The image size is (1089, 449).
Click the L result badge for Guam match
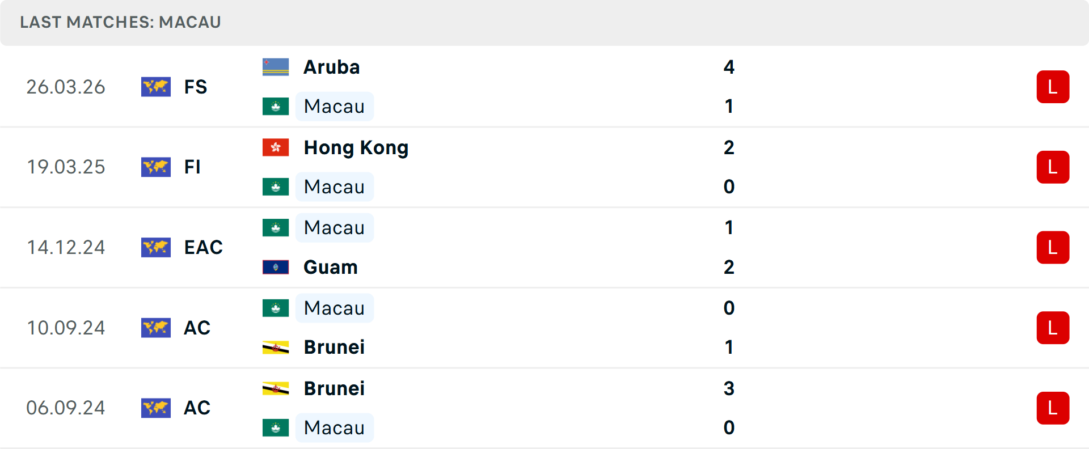click(1053, 248)
